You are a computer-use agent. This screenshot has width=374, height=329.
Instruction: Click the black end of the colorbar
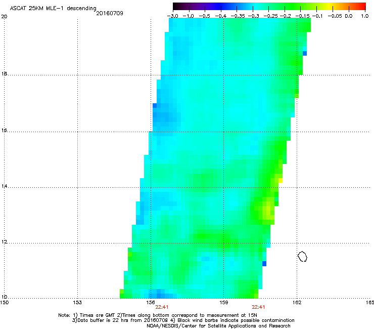176,6
